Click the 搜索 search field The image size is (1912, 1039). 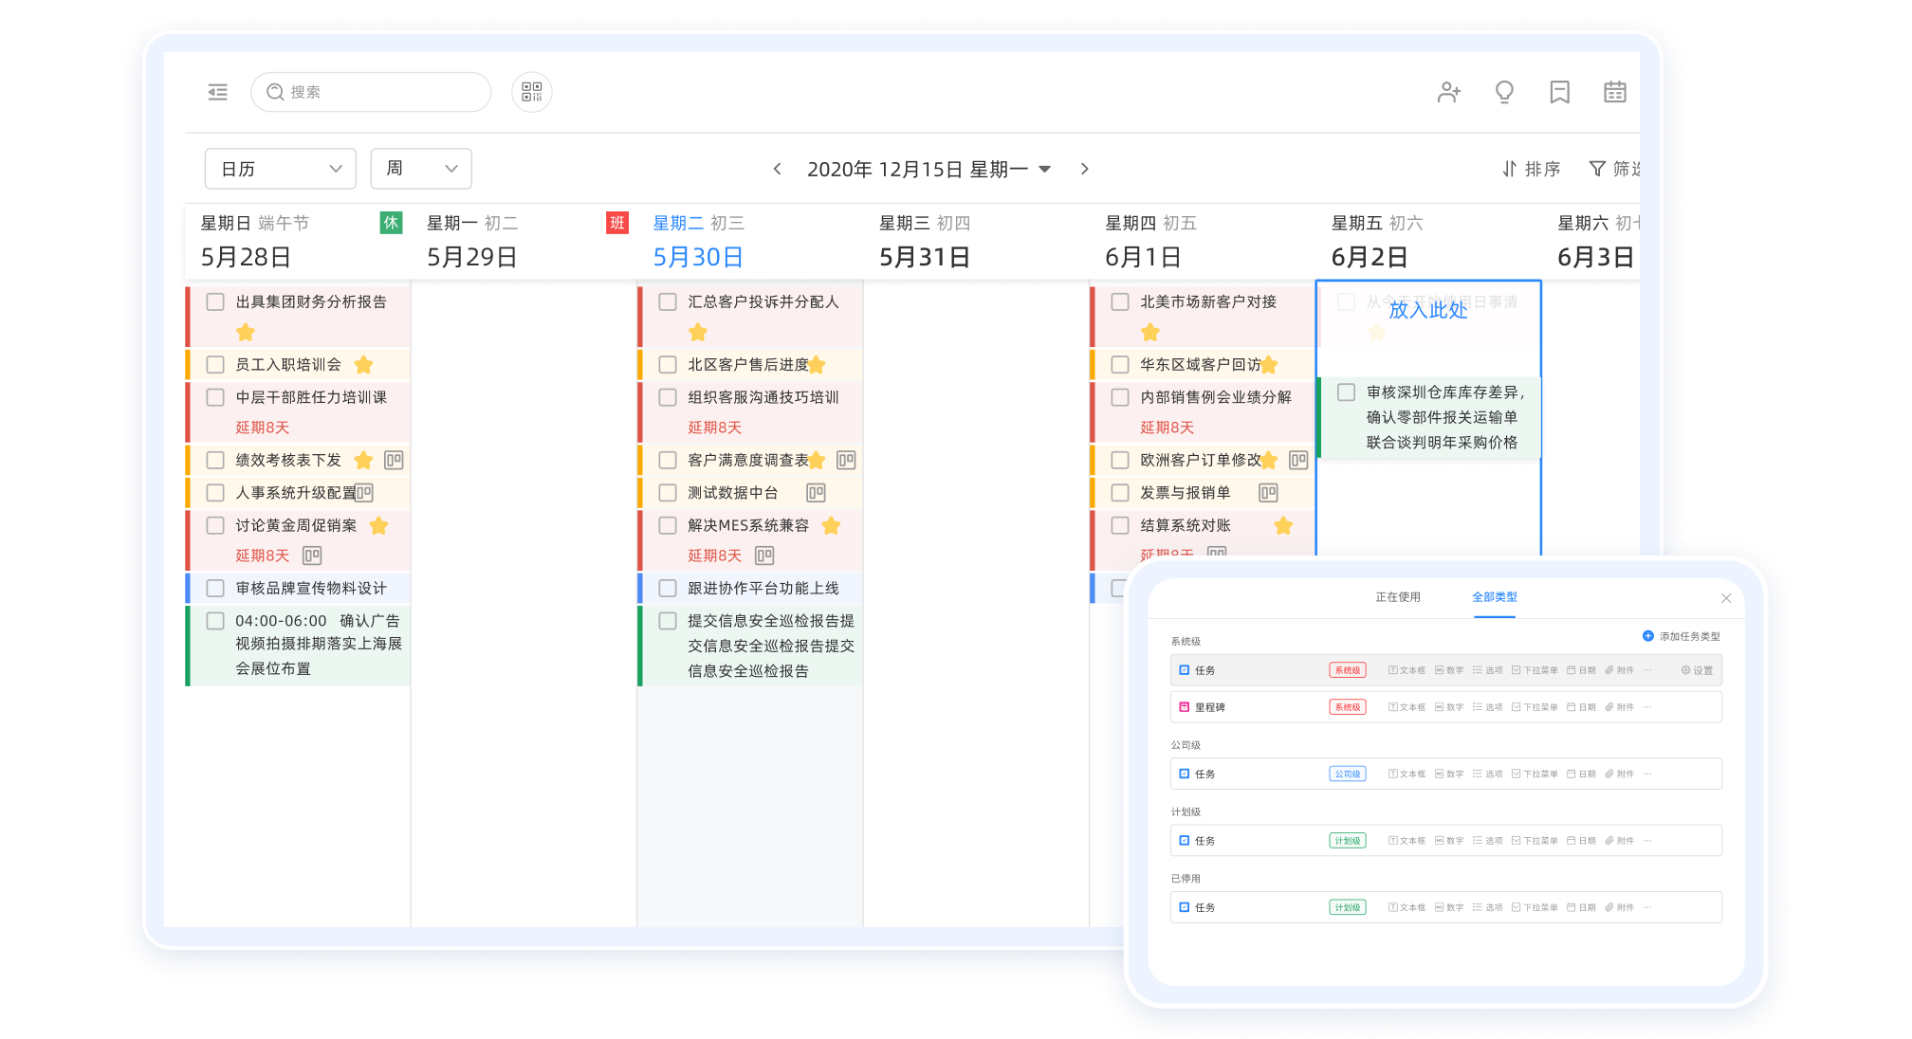(x=371, y=92)
